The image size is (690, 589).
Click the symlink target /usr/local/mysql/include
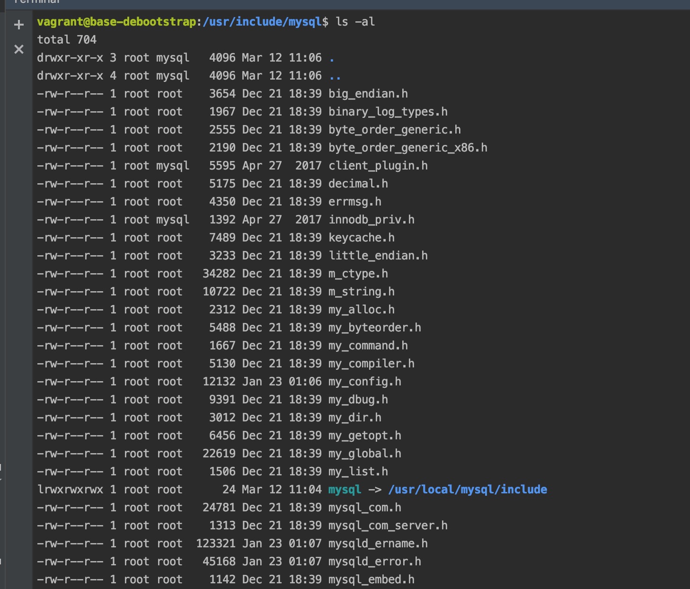[x=468, y=490]
